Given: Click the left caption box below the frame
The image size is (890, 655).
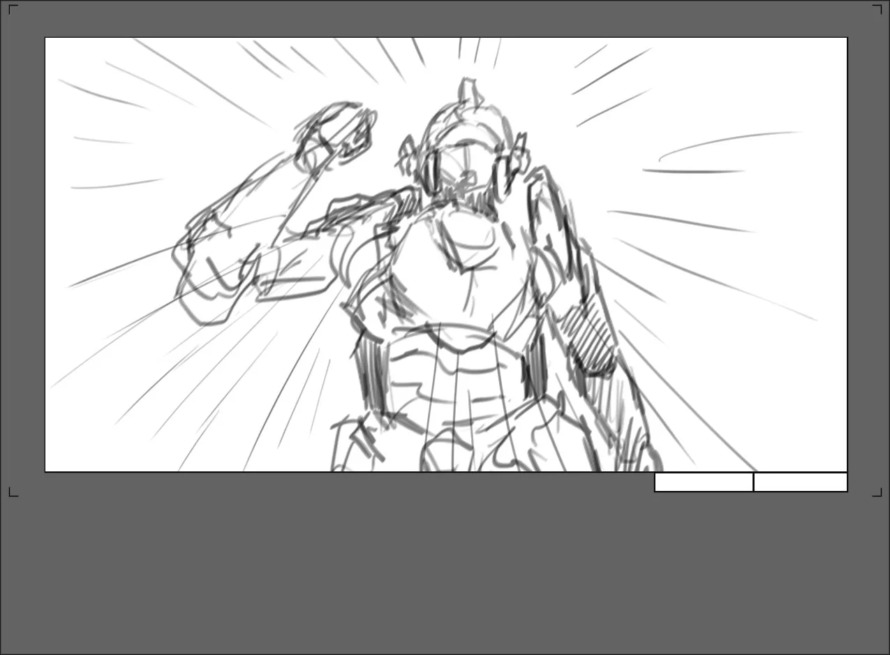Looking at the screenshot, I should 703,482.
